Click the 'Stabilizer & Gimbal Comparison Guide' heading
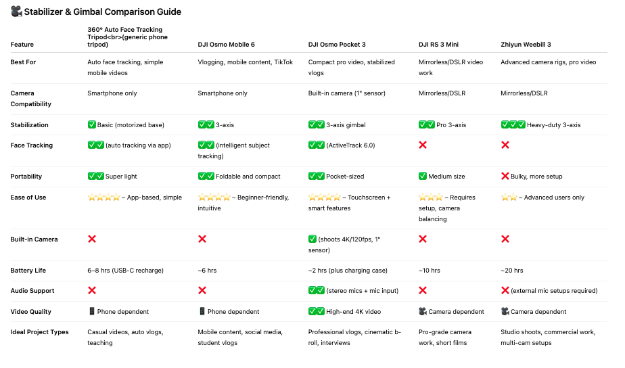The height and width of the screenshot is (368, 625). 102,12
